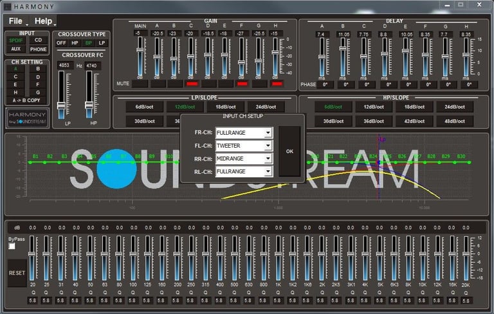
Task: Select LP slope 12dB/oct
Action: pos(185,107)
